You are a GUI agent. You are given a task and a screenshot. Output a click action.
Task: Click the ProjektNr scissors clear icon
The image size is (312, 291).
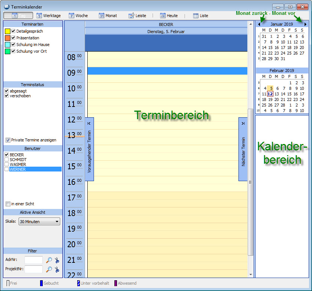57,269
